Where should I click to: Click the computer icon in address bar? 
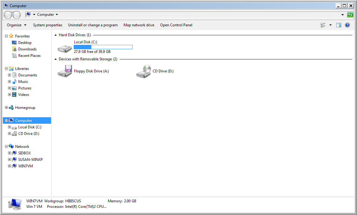(28, 15)
